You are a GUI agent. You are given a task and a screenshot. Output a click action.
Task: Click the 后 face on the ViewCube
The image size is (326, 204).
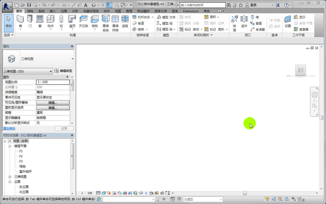pyautogui.click(x=301, y=70)
